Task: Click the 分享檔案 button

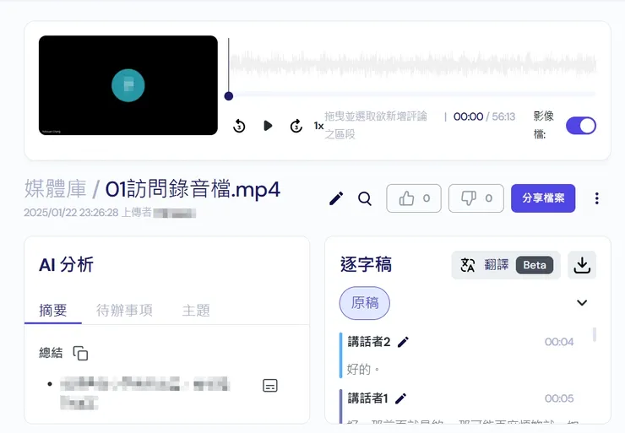Action: [x=543, y=198]
